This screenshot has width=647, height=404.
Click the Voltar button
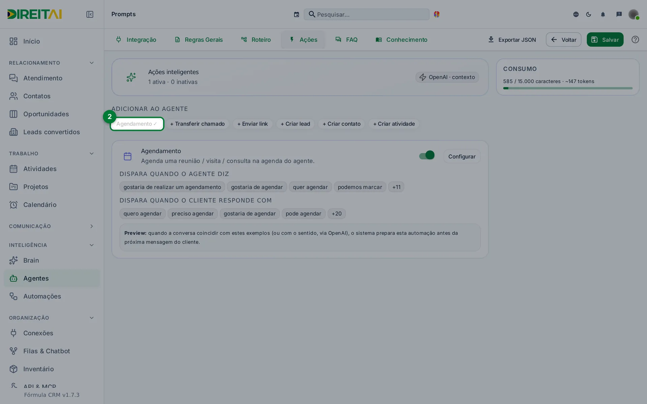tap(563, 39)
